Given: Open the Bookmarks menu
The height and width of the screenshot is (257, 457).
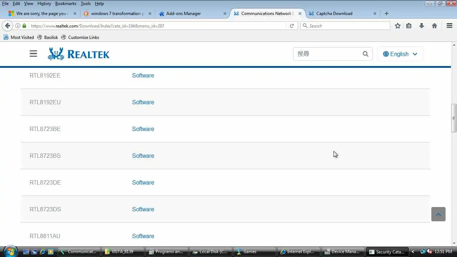Looking at the screenshot, I should click(x=66, y=4).
